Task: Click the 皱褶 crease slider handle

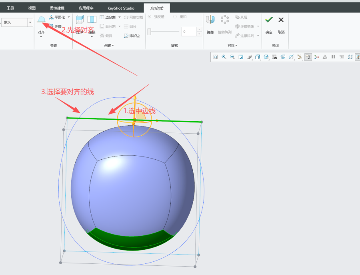Action: pos(149,32)
